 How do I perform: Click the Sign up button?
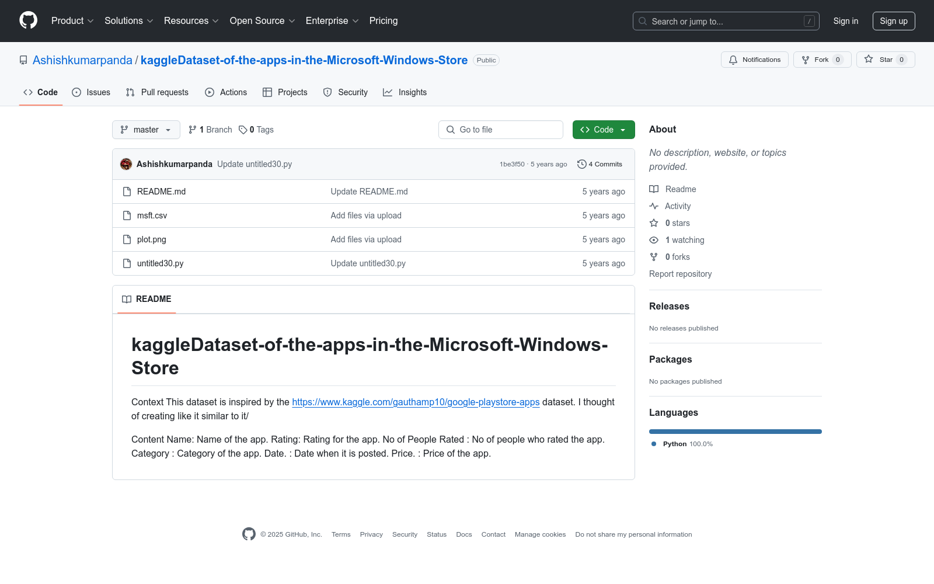pos(894,21)
